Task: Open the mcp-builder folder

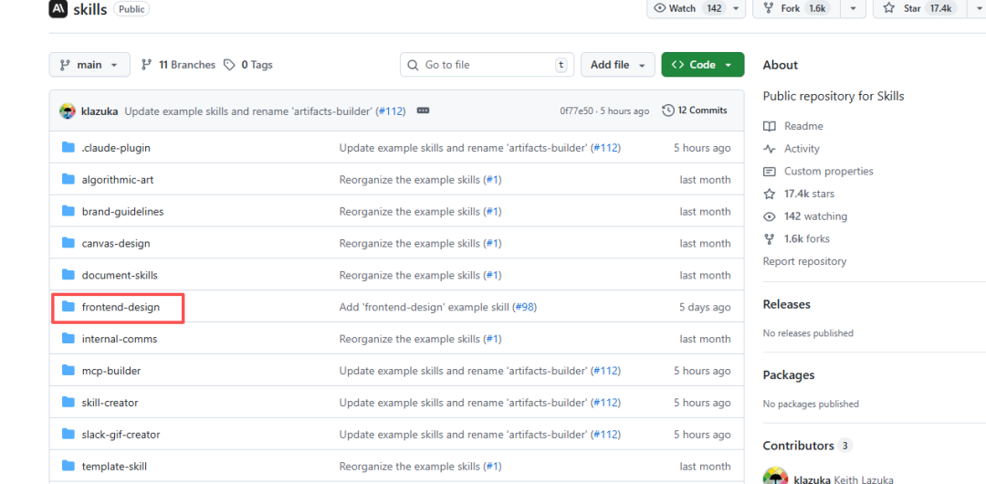Action: pos(110,371)
